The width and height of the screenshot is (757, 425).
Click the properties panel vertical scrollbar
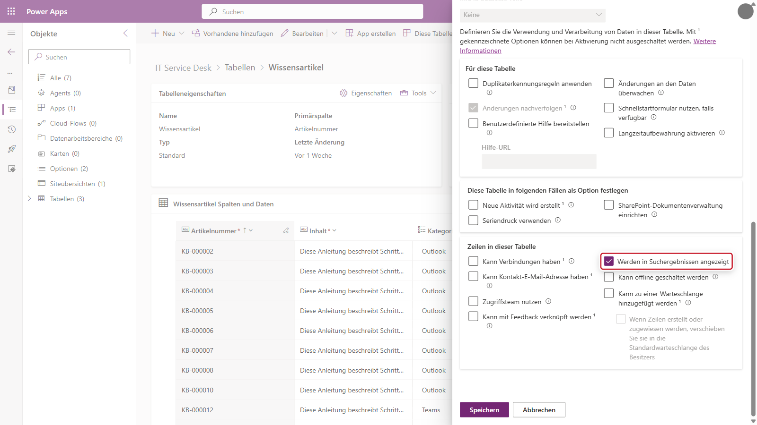(x=753, y=319)
